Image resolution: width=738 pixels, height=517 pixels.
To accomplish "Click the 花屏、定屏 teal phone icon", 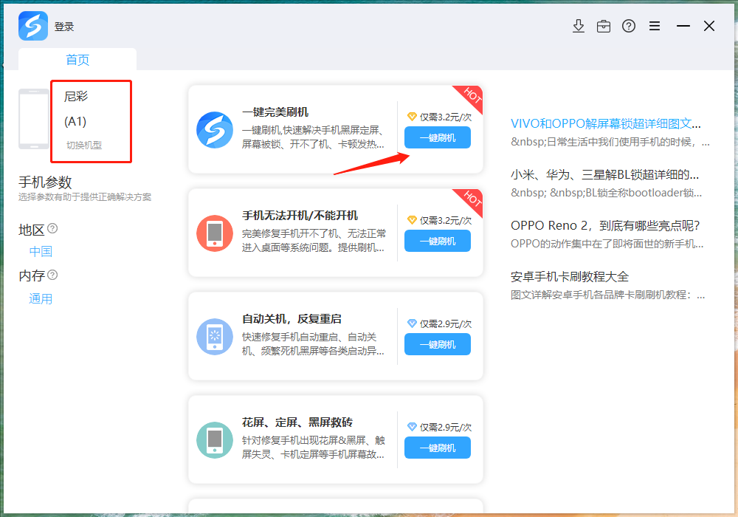I will pos(215,440).
